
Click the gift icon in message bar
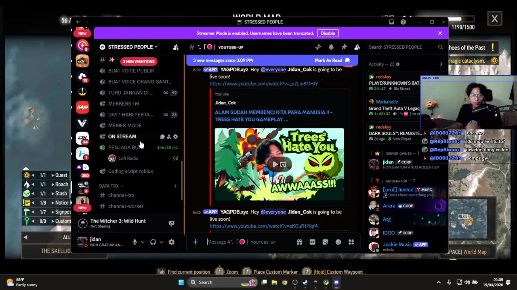click(299, 242)
